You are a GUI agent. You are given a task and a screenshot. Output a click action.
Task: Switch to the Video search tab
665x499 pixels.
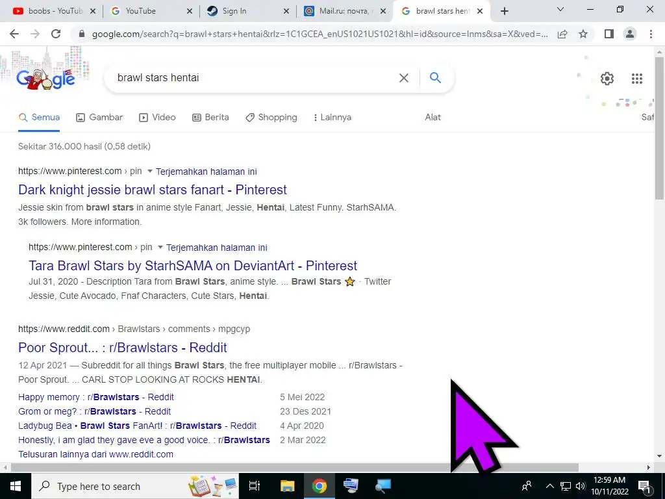[157, 118]
